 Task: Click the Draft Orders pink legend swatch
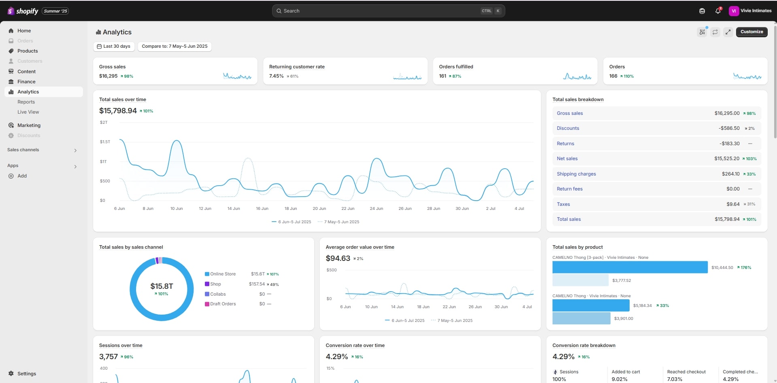click(x=207, y=304)
